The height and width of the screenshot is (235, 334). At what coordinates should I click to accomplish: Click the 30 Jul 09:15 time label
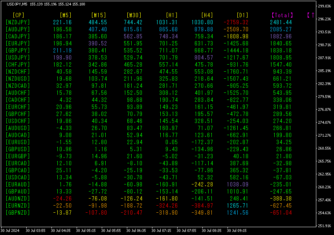coord(237,231)
